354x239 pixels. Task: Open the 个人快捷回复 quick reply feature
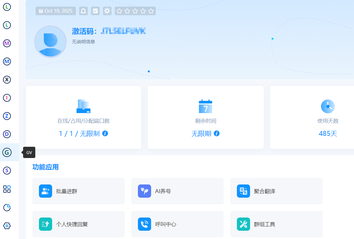pyautogui.click(x=79, y=224)
